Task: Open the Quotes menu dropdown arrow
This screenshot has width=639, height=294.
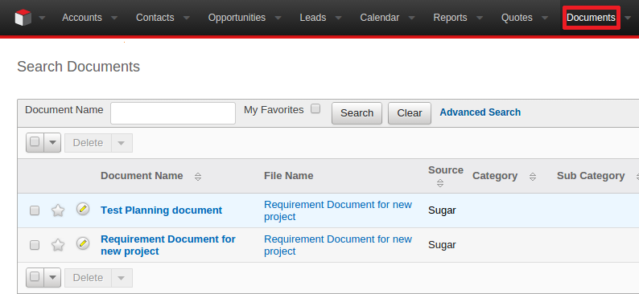Action: pos(545,18)
